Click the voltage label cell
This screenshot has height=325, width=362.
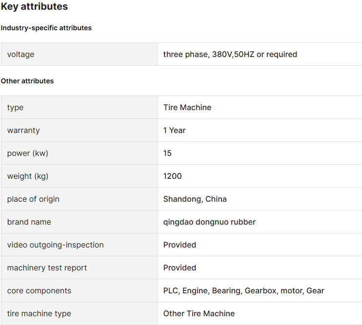coord(79,54)
